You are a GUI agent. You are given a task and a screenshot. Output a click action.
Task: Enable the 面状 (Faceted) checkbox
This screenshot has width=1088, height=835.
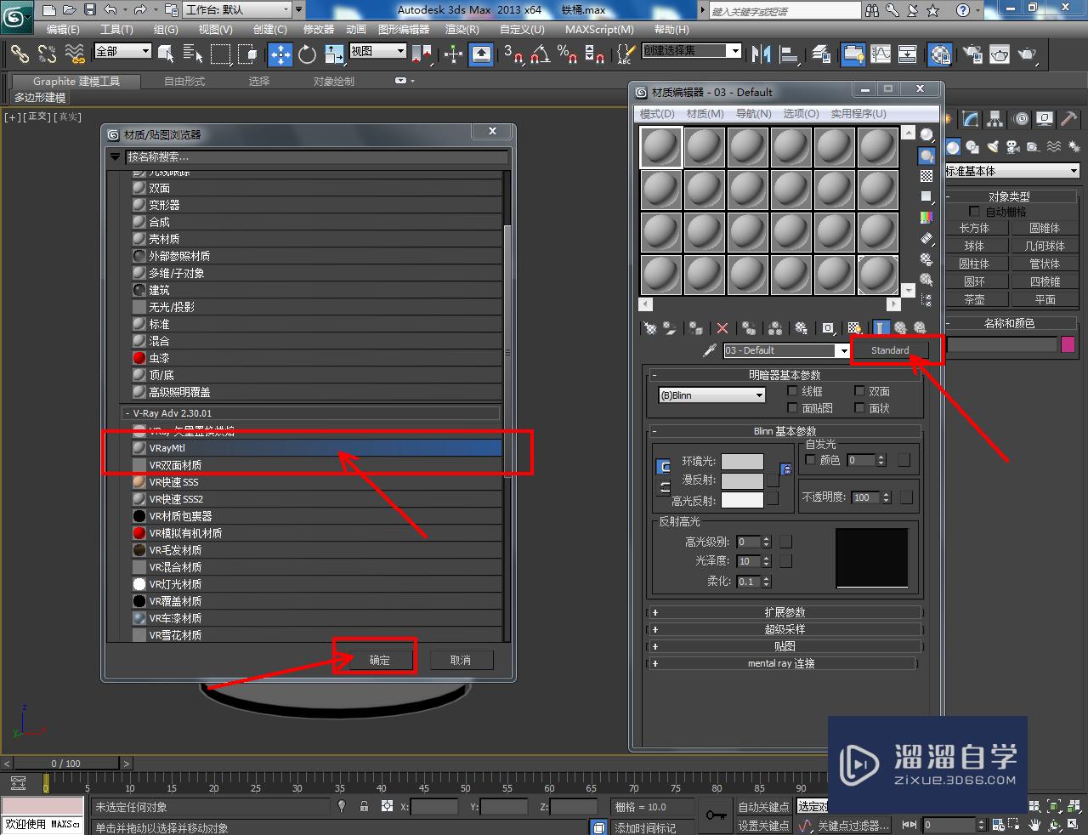(859, 408)
